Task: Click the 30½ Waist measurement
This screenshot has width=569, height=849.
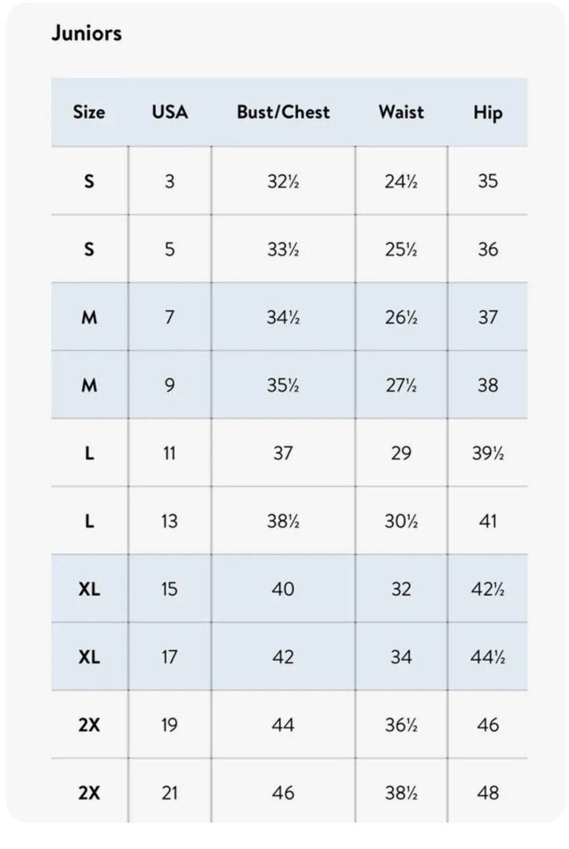Action: (401, 521)
